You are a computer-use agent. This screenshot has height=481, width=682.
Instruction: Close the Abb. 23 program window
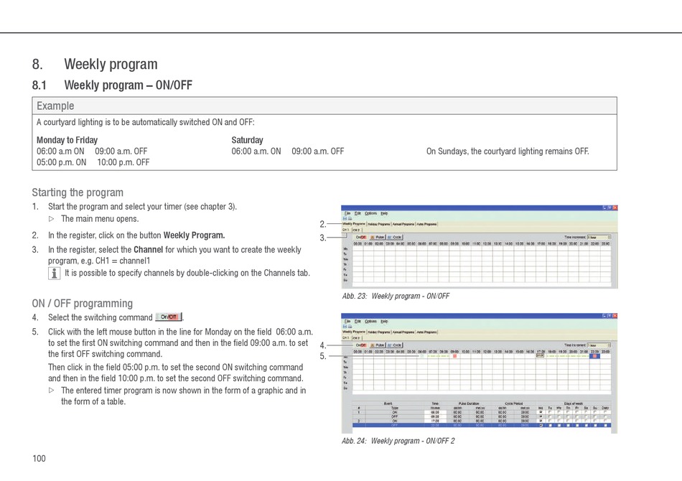pos(615,207)
